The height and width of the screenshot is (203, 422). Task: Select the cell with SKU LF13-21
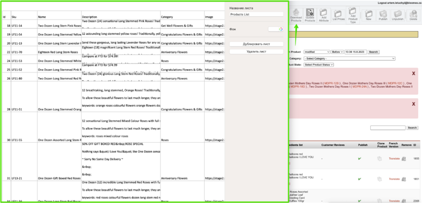(24, 162)
